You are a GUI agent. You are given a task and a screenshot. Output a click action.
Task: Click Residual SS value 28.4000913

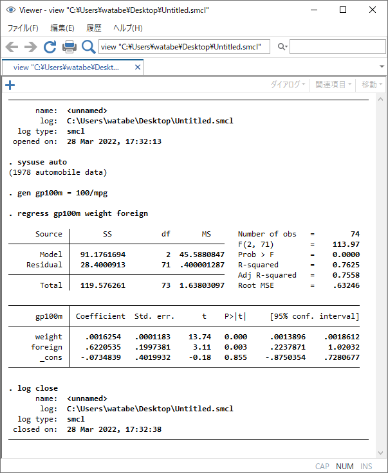tap(103, 265)
